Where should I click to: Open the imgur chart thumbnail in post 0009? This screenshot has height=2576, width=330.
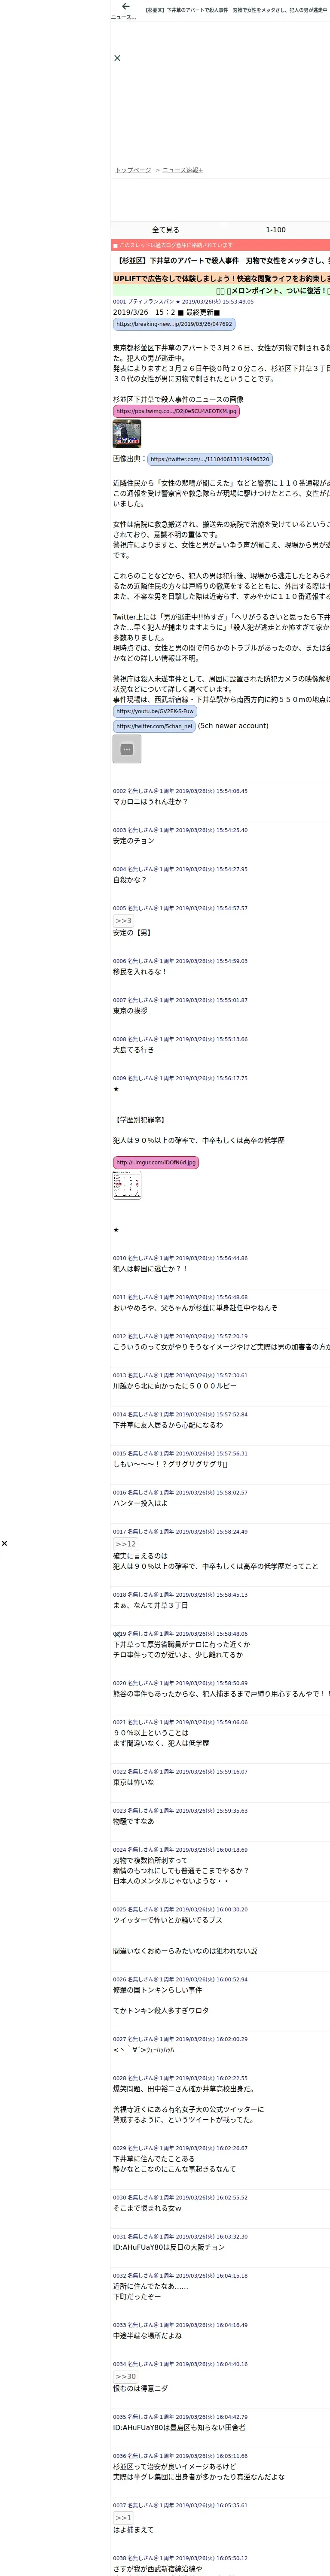(127, 1185)
